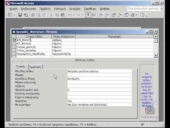
Task: Click the Spelling check icon
Action: point(44,15)
